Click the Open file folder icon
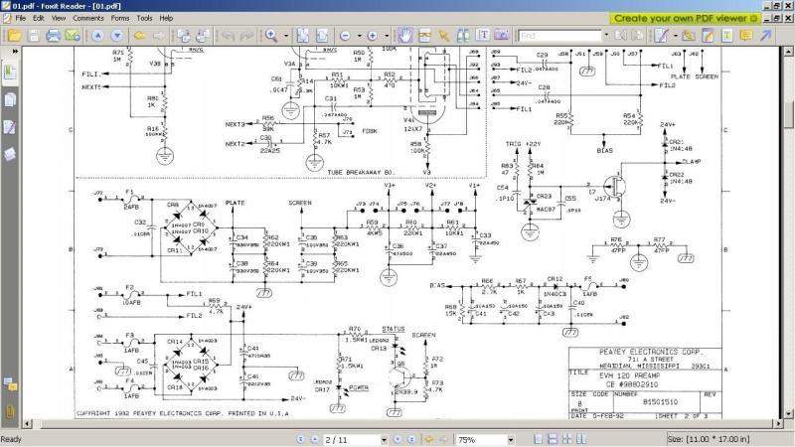Screen dimensions: 795x447 pos(13,36)
